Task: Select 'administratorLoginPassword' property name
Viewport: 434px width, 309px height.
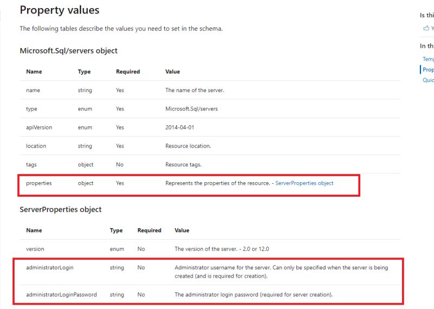Action: point(61,294)
